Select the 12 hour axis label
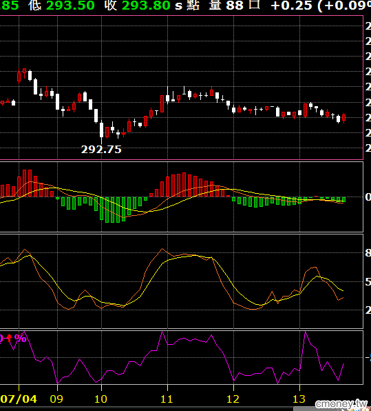 pyautogui.click(x=233, y=399)
